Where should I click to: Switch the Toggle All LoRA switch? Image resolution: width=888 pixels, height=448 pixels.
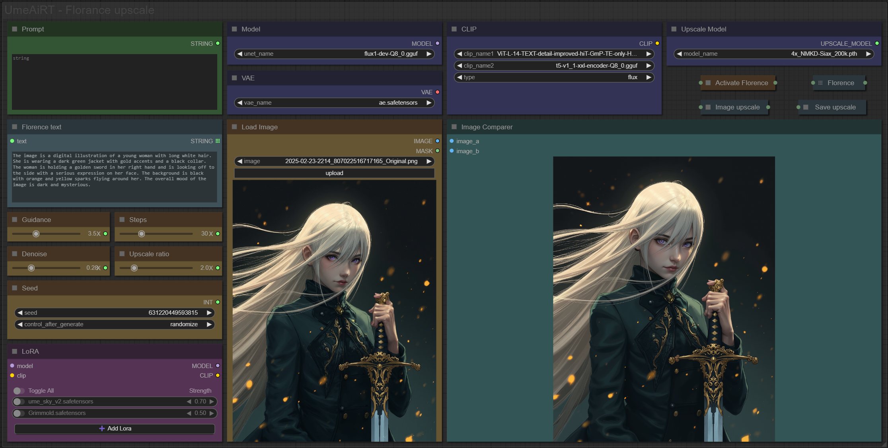(x=19, y=391)
